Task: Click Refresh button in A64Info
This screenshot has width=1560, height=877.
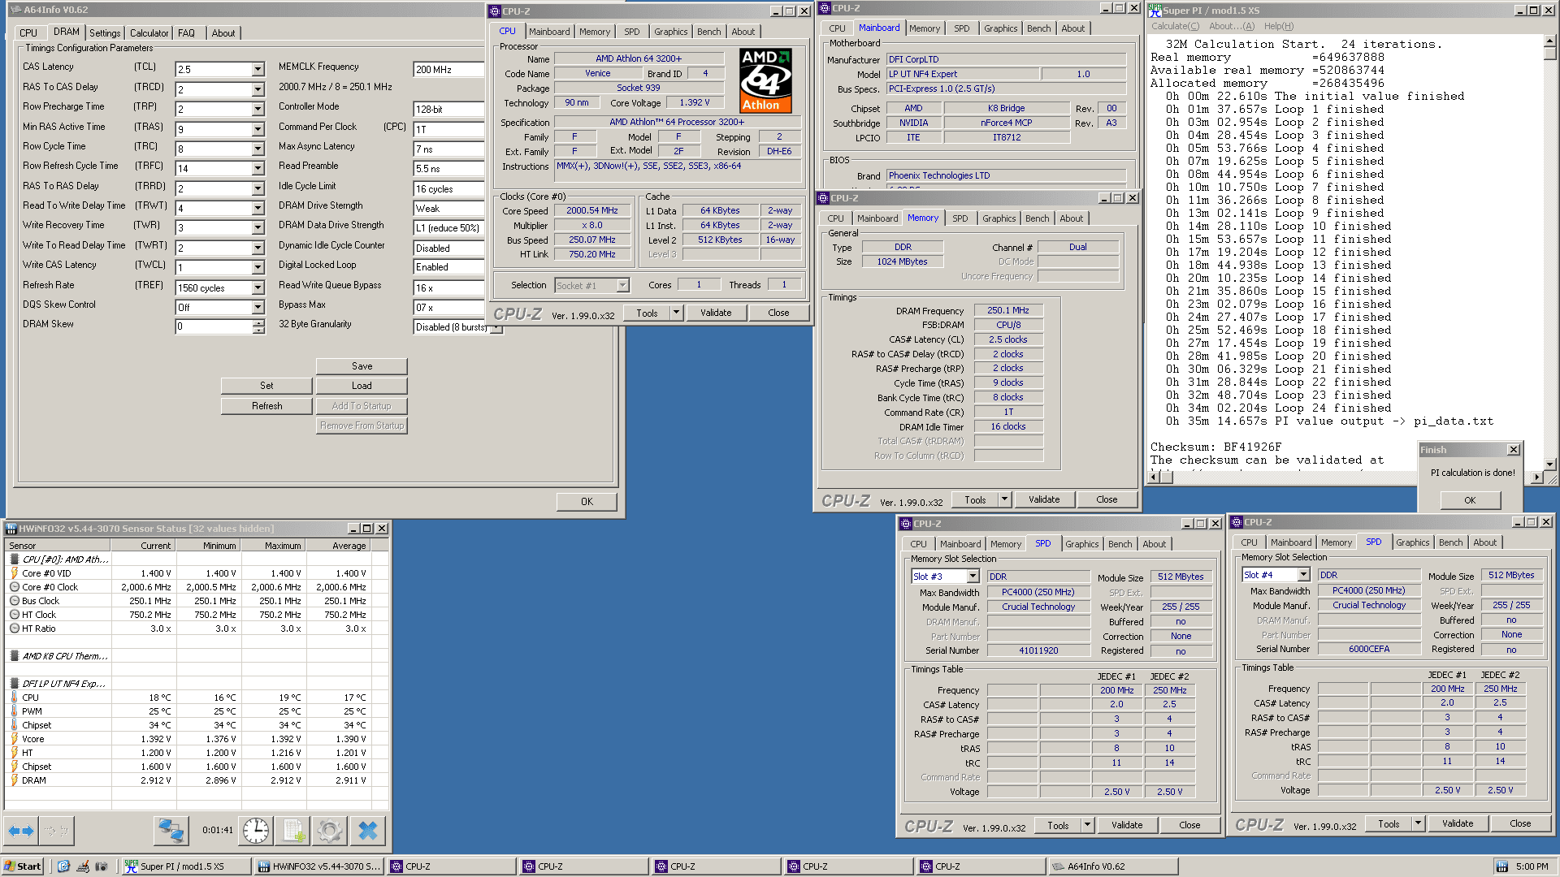Action: [x=266, y=406]
